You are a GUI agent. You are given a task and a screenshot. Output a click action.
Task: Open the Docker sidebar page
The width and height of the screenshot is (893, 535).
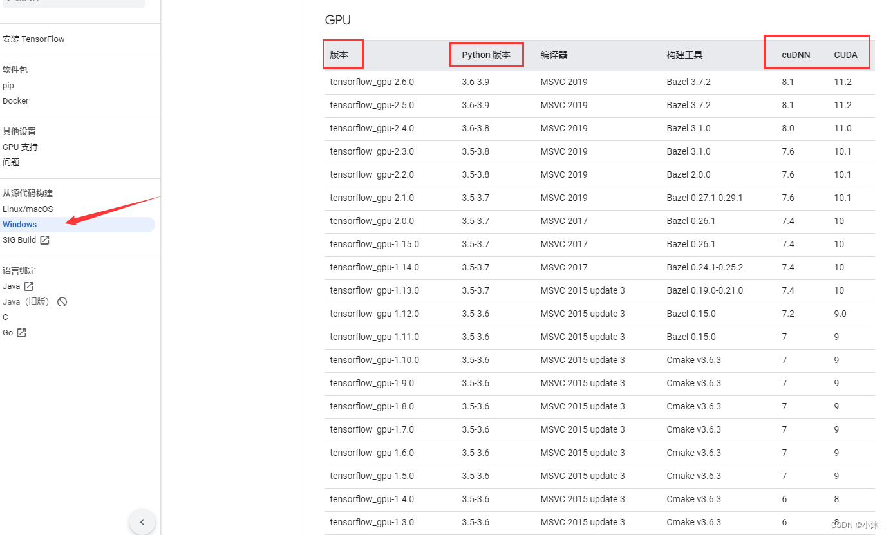pyautogui.click(x=15, y=101)
